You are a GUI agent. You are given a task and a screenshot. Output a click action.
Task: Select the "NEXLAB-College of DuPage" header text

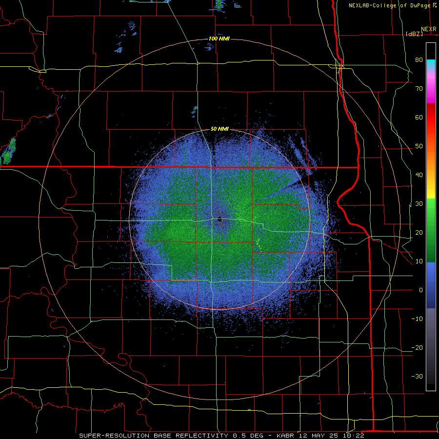coord(390,5)
